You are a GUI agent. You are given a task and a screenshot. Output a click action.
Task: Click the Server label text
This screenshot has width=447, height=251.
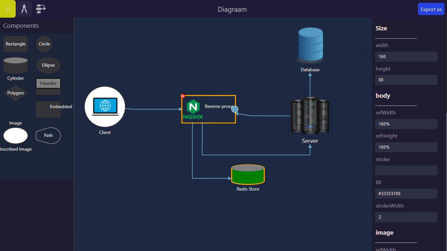310,141
